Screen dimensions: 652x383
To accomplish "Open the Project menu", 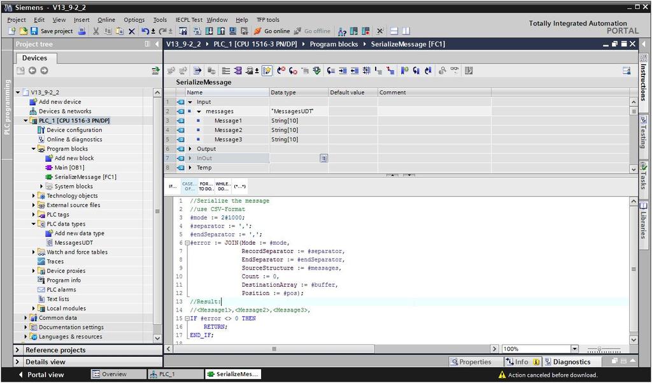I will [17, 20].
